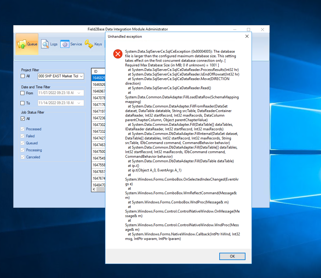Open the From date picker dropdown arrow
The width and height of the screenshot is (321, 278).
tap(79, 93)
